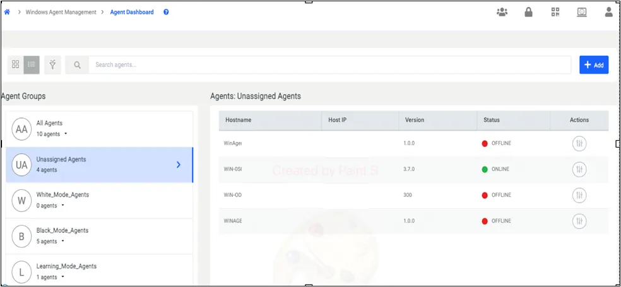Open actions settings for WIN-0S row

[579, 170]
